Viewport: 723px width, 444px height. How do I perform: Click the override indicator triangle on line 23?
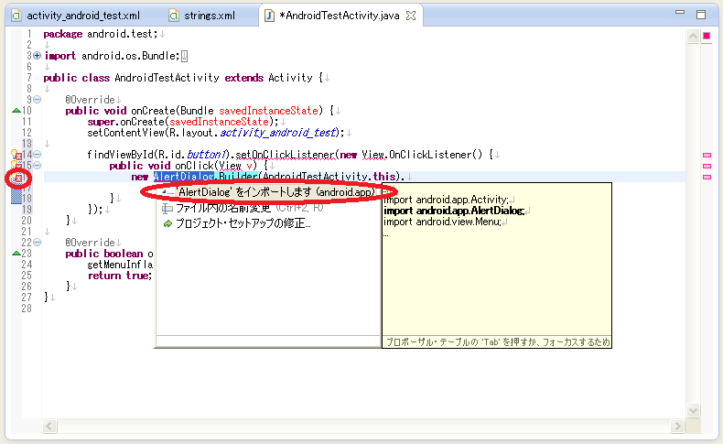point(16,254)
